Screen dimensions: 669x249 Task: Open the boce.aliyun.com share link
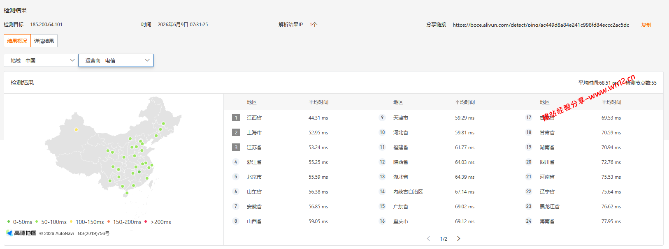[x=541, y=25]
